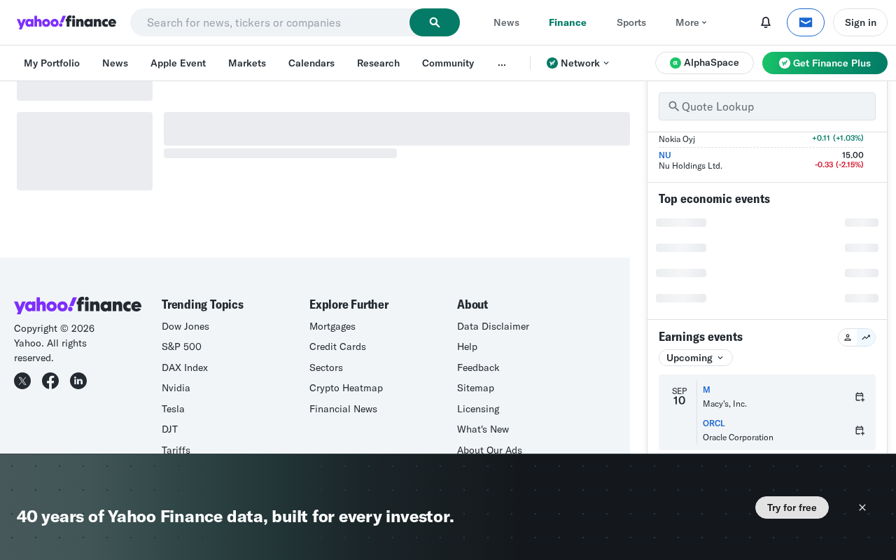Click the green search magnifier button
The image size is (896, 560).
coord(435,22)
